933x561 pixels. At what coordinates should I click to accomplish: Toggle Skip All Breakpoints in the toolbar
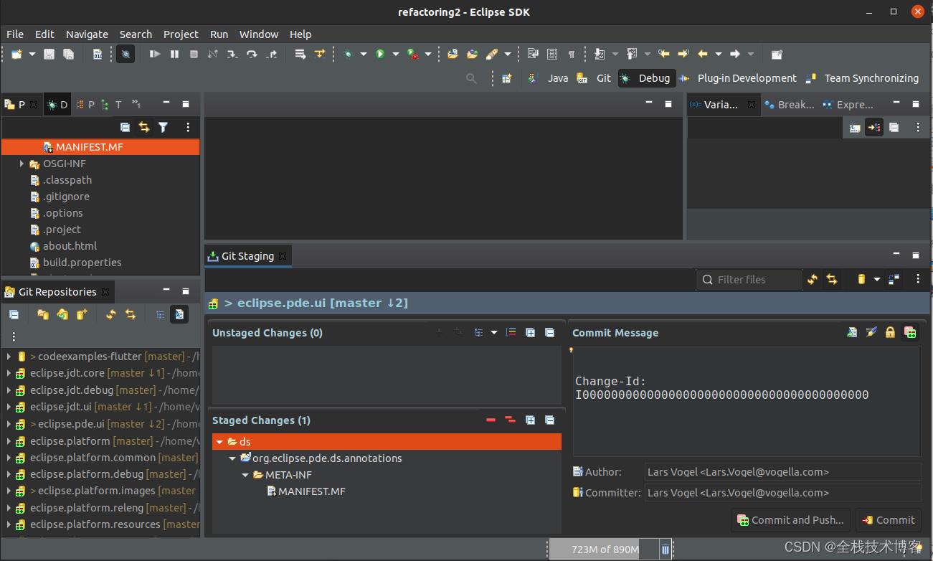[125, 54]
